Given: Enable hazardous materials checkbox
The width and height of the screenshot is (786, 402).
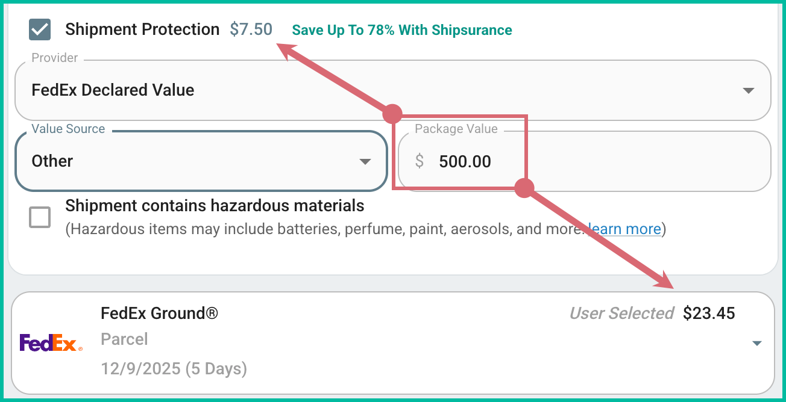Looking at the screenshot, I should click(39, 217).
